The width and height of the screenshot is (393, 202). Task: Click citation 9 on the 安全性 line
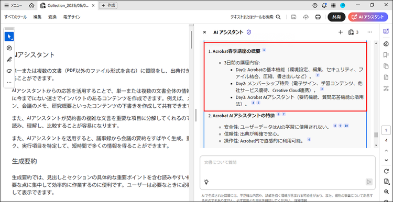tap(340, 126)
